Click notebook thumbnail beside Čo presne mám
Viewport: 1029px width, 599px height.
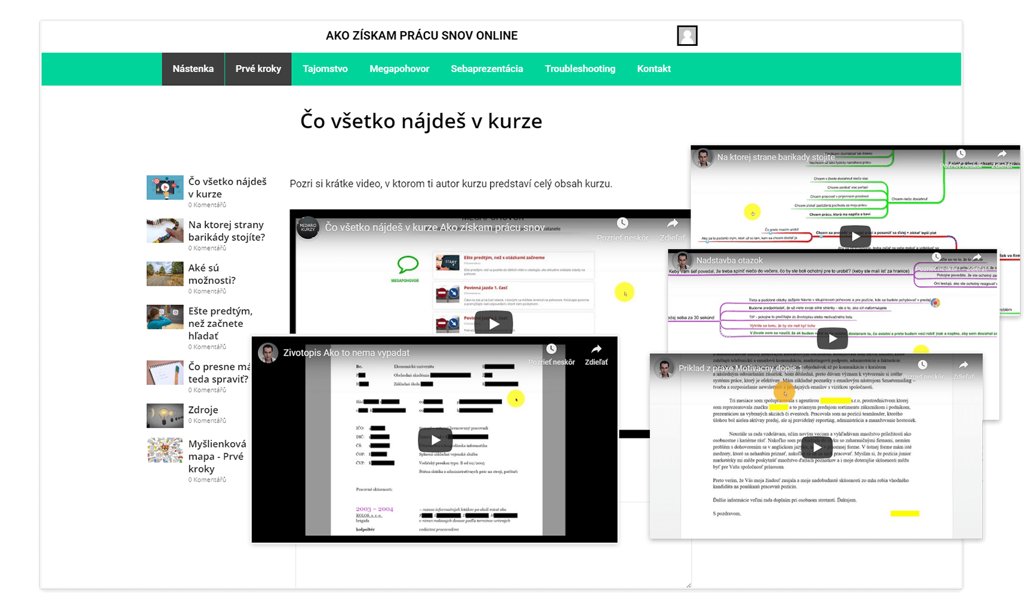point(165,372)
